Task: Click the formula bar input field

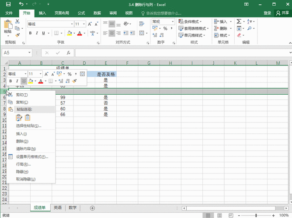Action: click(x=181, y=53)
